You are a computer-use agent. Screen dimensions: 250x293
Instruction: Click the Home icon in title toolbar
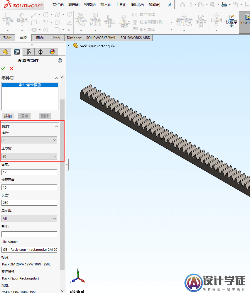click(183, 5)
